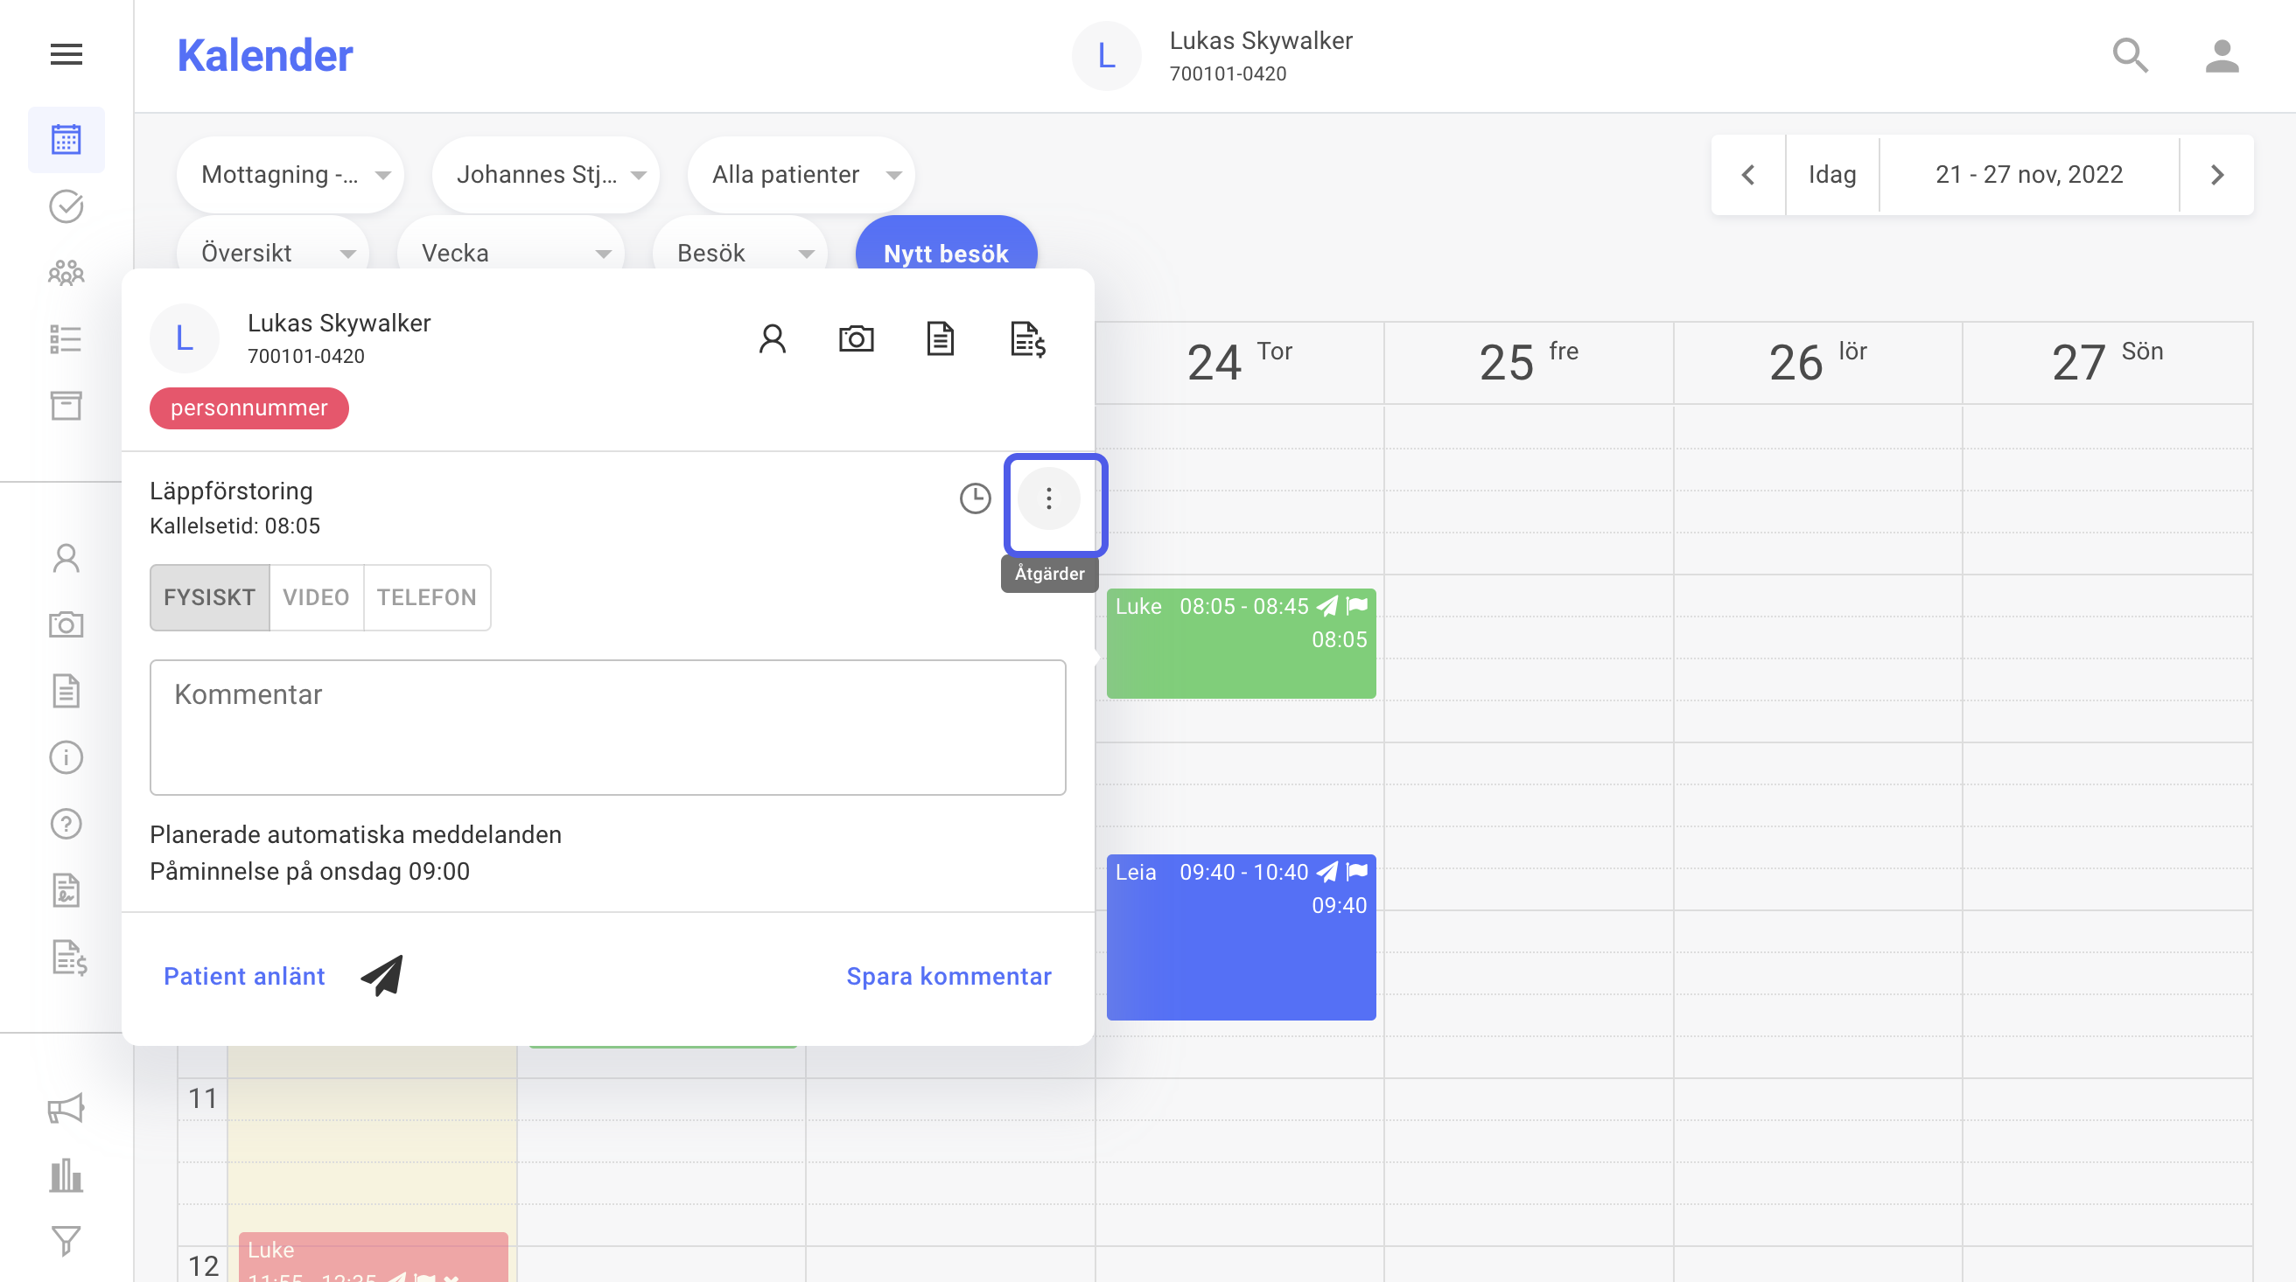The height and width of the screenshot is (1282, 2296).
Task: Expand the Besök dropdown
Action: tap(739, 253)
